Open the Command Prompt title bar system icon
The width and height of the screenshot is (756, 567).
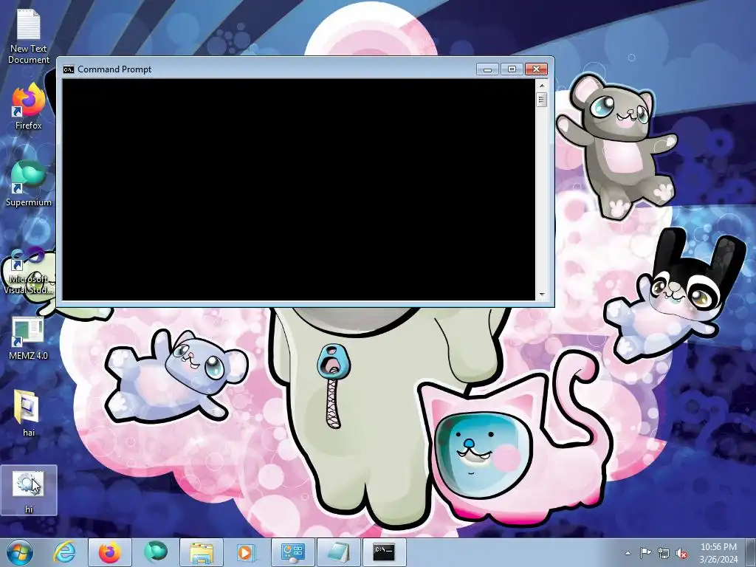click(x=69, y=69)
